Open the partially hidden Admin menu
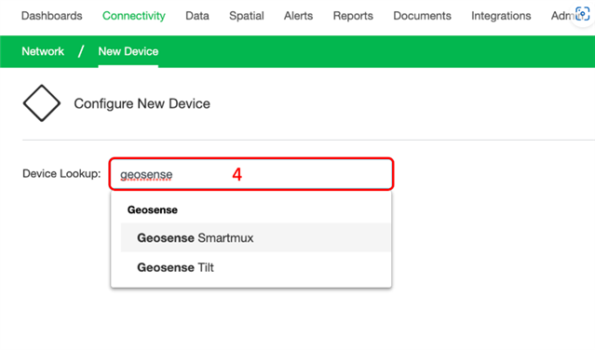The height and width of the screenshot is (350, 595). coord(562,16)
